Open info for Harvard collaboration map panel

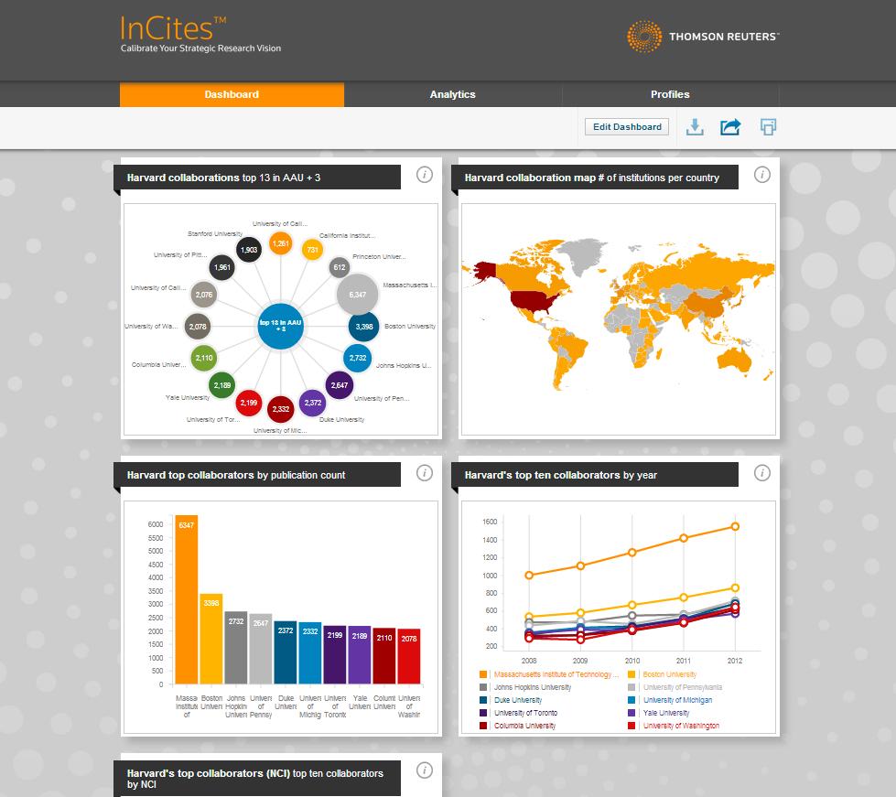tap(761, 175)
